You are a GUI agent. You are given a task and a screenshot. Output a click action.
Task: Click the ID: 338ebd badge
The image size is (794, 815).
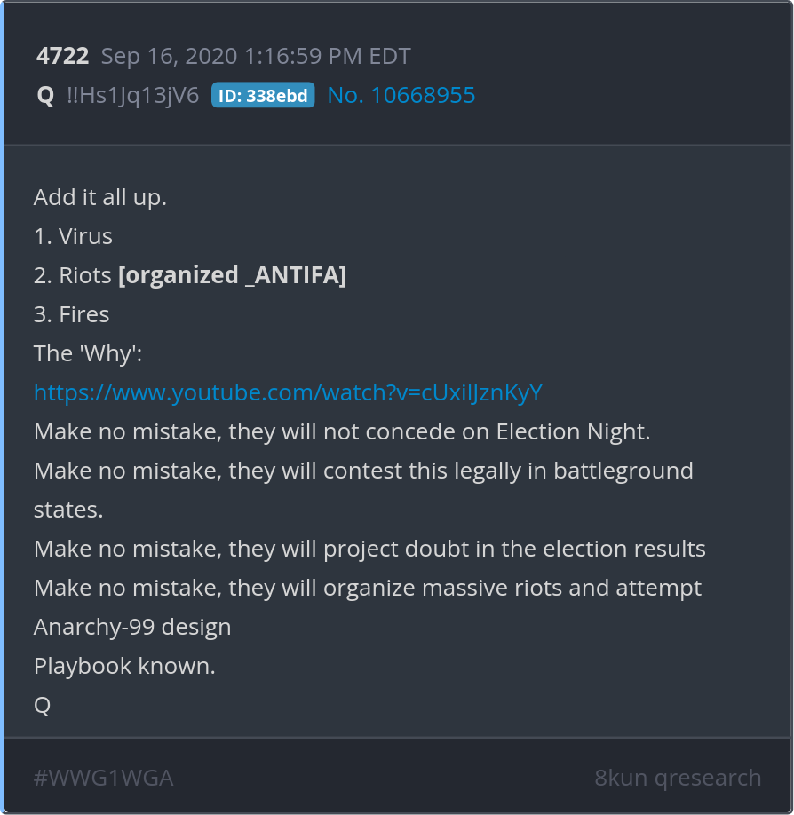click(263, 96)
